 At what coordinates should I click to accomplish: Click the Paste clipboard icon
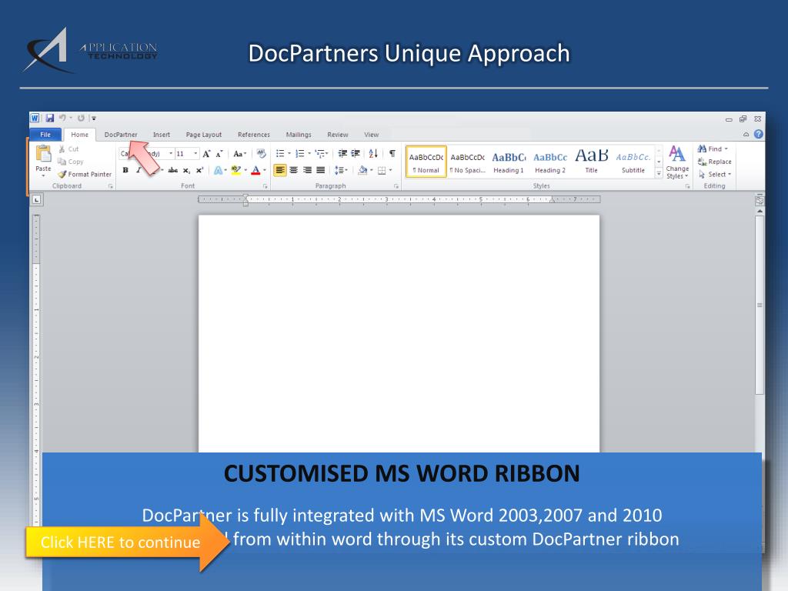point(43,154)
